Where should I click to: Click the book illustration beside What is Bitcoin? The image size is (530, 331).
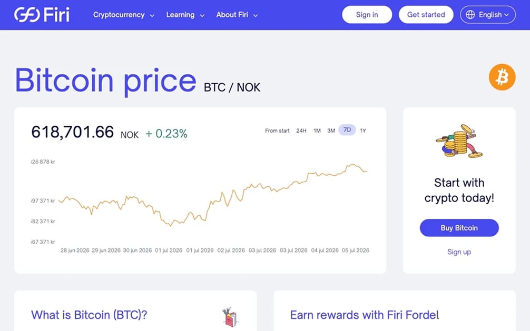click(x=230, y=317)
